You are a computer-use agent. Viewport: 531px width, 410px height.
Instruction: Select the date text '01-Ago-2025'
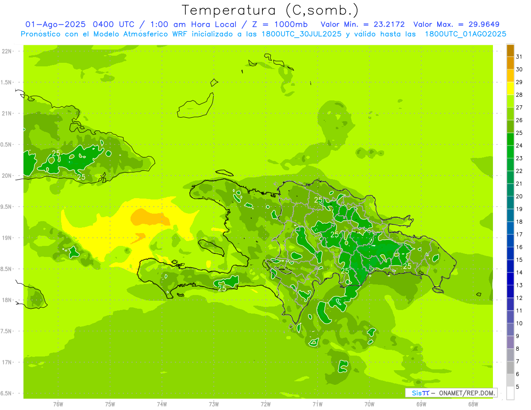(x=56, y=24)
